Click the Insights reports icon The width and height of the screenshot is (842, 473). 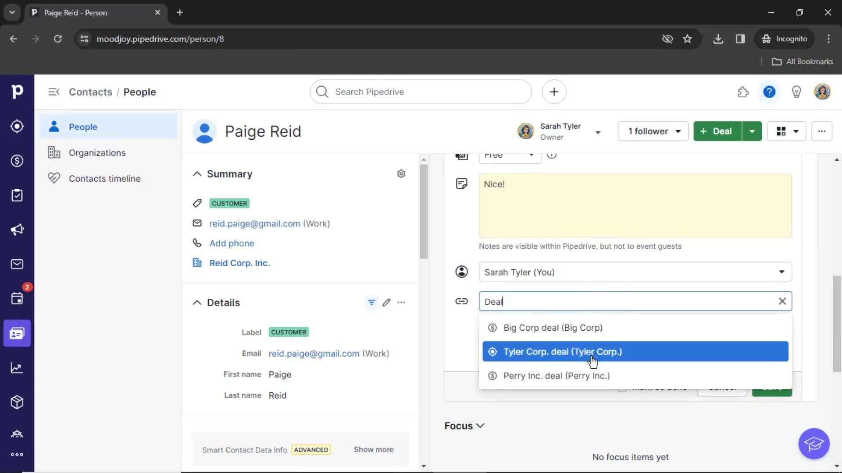click(17, 368)
